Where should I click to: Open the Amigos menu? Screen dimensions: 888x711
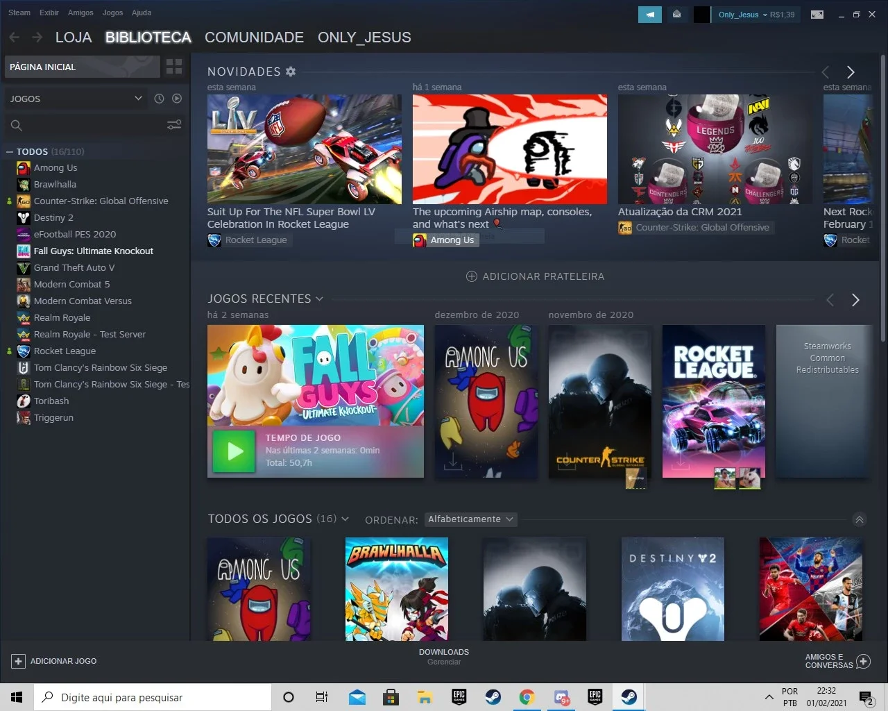[x=80, y=12]
